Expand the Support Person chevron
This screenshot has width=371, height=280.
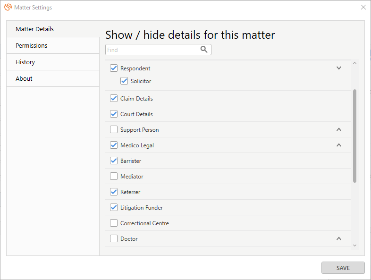(338, 129)
